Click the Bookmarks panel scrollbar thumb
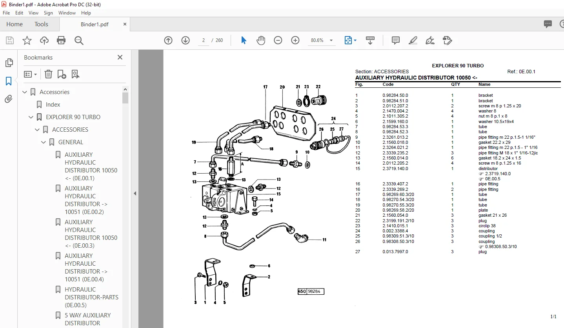Image resolution: width=564 pixels, height=328 pixels. point(126,98)
